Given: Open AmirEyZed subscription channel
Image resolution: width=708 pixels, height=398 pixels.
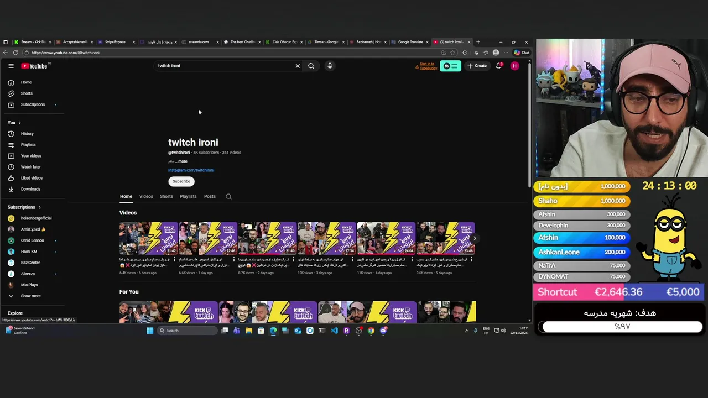Looking at the screenshot, I should (x=33, y=229).
